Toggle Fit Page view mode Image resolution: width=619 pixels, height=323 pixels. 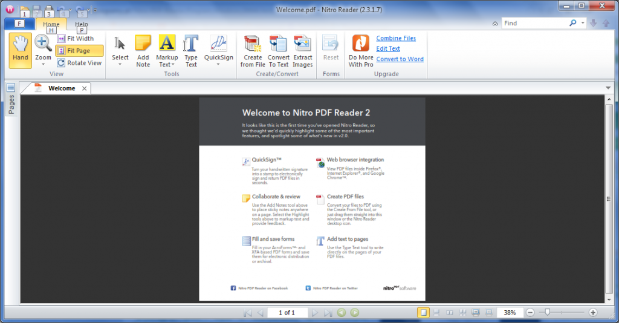pos(79,51)
